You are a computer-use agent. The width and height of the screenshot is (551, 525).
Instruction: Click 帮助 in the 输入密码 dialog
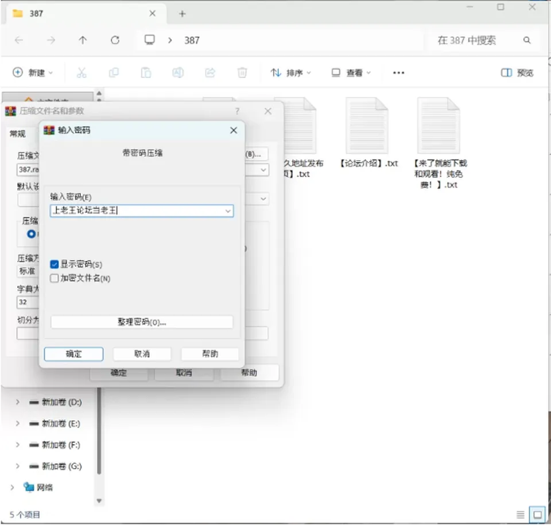(210, 354)
